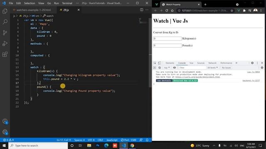The image size is (266, 149).
Task: Click the No Issues button
Action: pos(226,67)
